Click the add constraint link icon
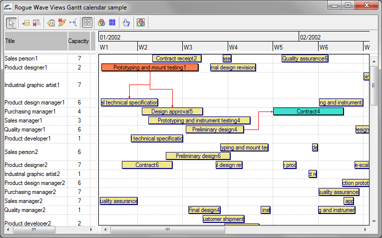382x238 pixels. [x=73, y=22]
